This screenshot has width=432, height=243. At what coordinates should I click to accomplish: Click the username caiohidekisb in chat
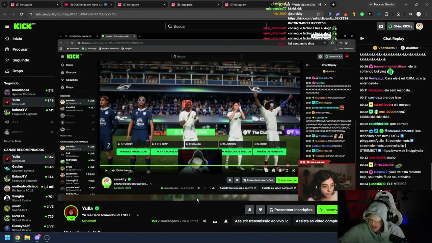tap(379, 124)
